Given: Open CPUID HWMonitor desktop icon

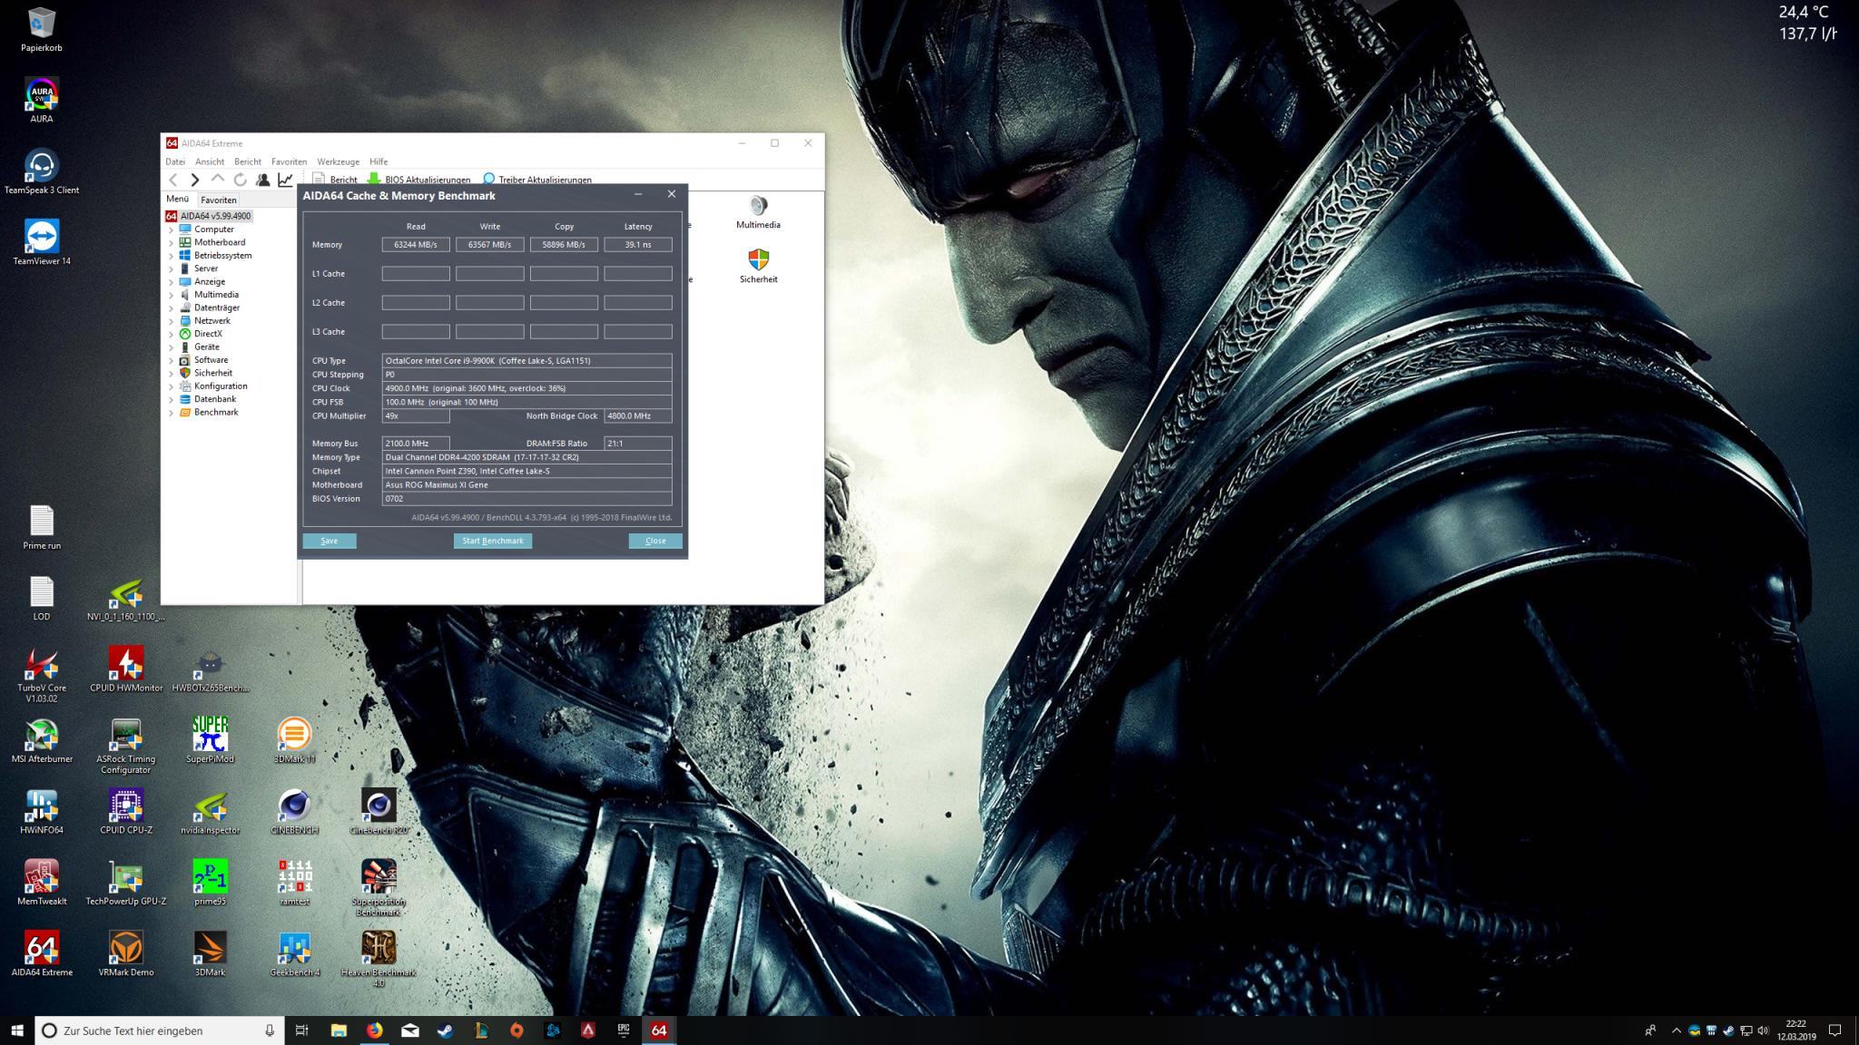Looking at the screenshot, I should (x=126, y=669).
